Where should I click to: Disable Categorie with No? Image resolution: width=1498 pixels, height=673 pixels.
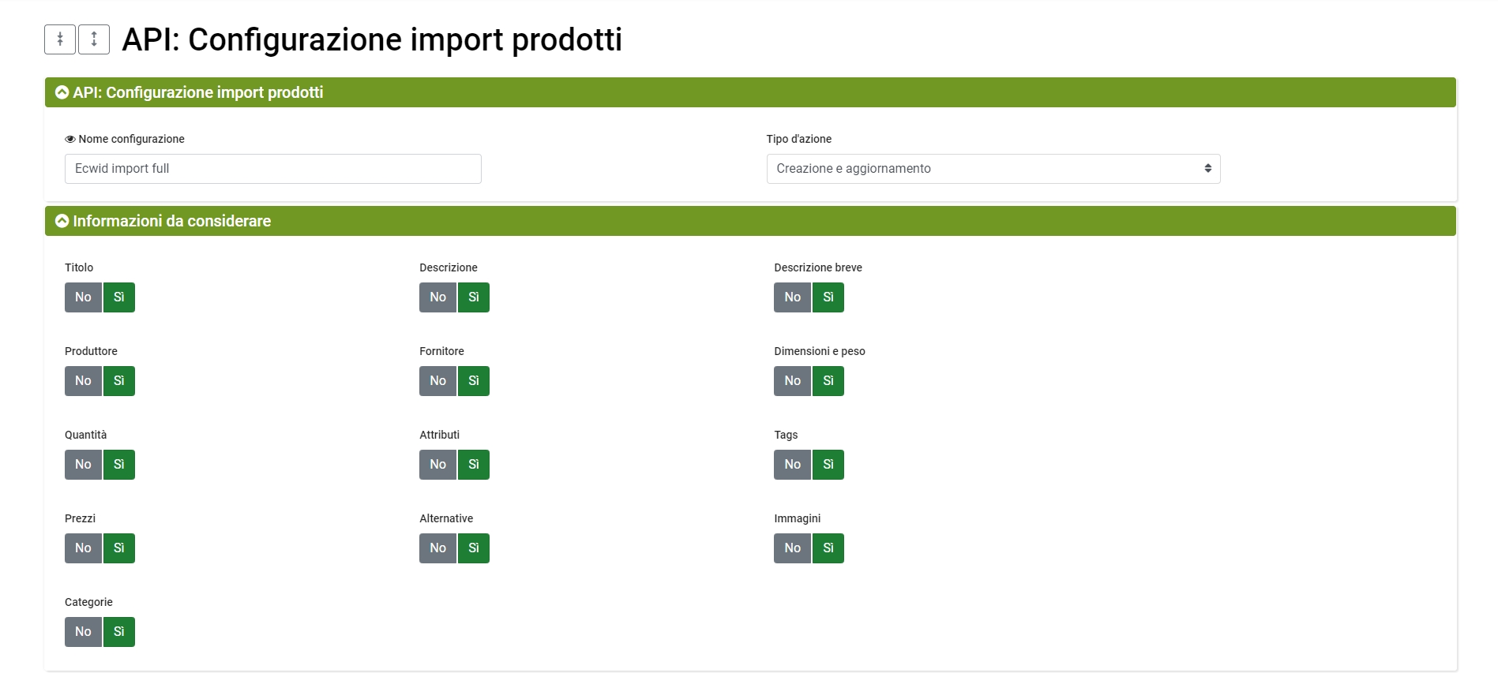[83, 632]
